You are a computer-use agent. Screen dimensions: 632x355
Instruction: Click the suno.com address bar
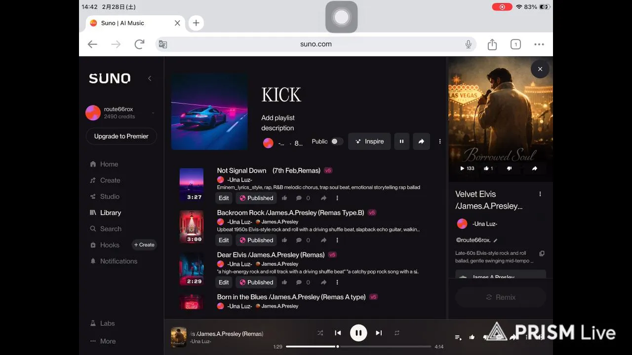click(316, 44)
